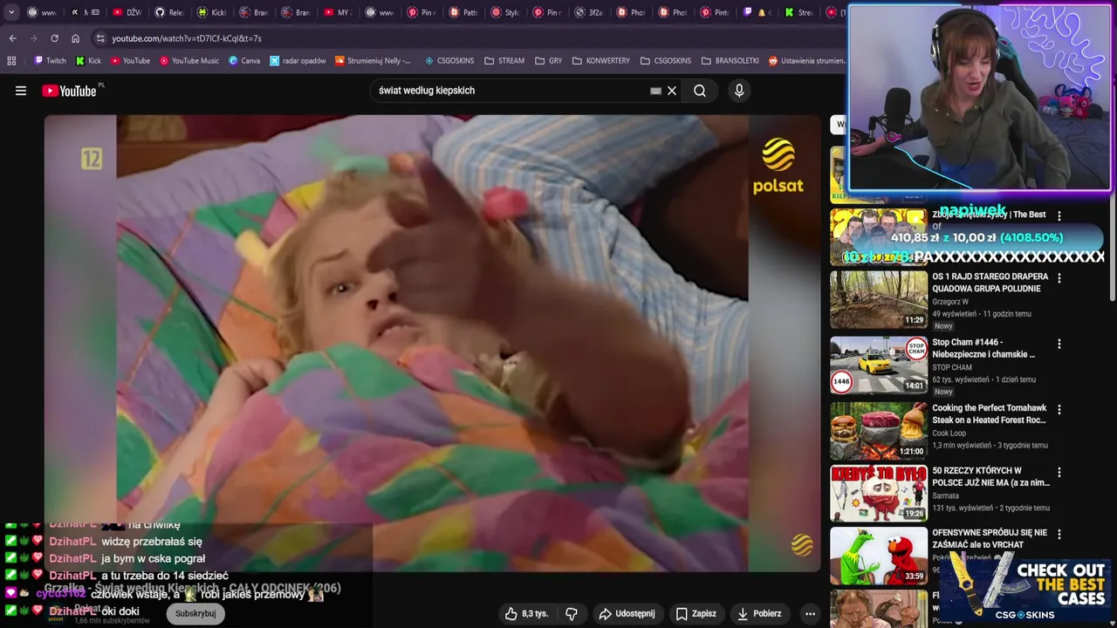
Task: Expand the CSGOSKINS bookmarks folder
Action: 666,61
